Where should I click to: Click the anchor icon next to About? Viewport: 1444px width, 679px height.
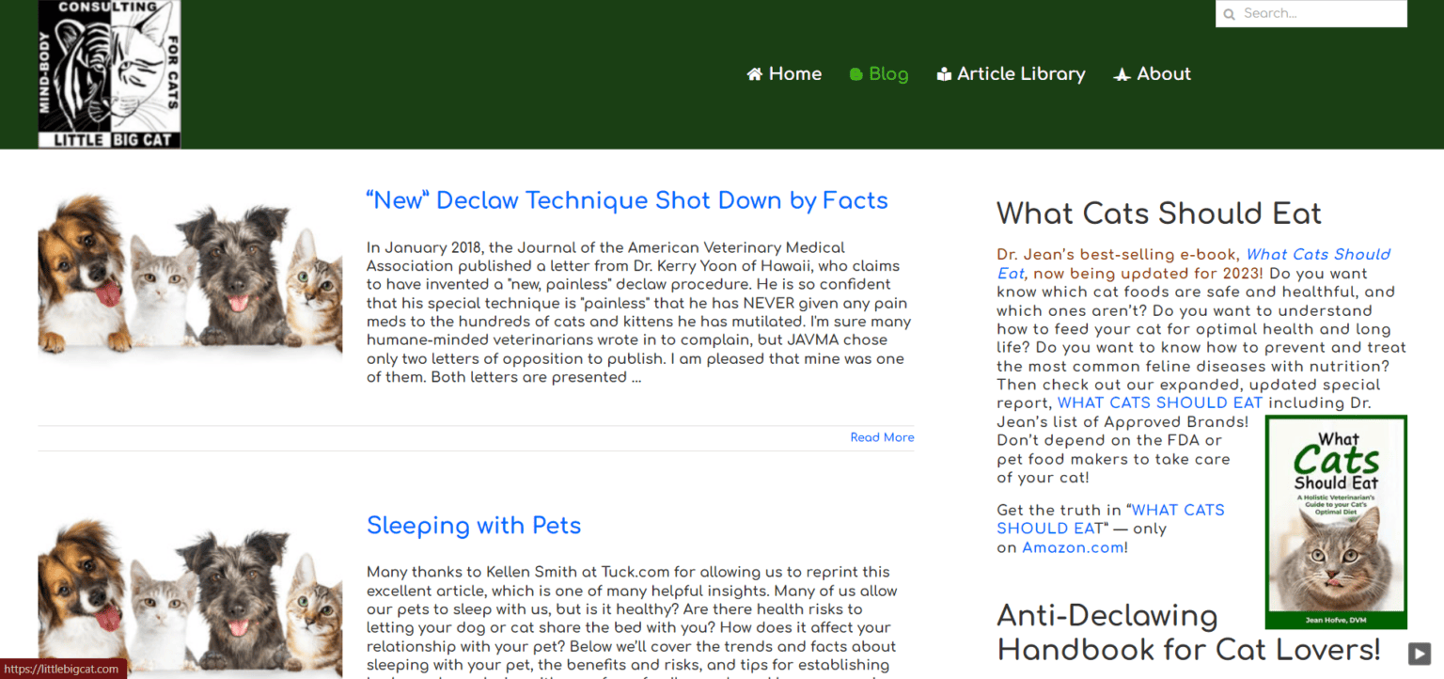(x=1121, y=73)
